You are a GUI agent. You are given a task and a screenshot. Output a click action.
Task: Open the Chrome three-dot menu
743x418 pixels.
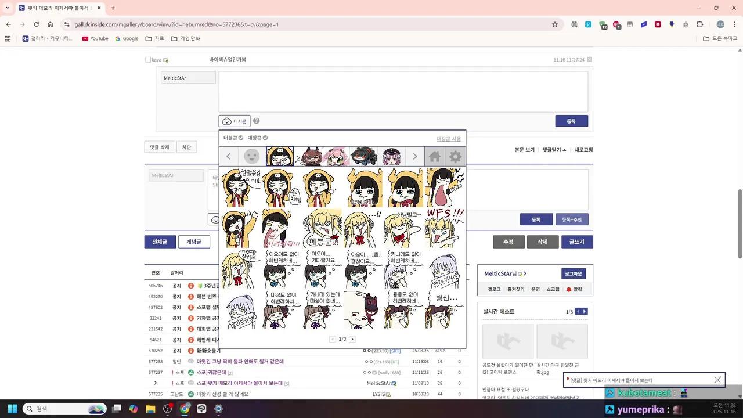click(x=734, y=24)
